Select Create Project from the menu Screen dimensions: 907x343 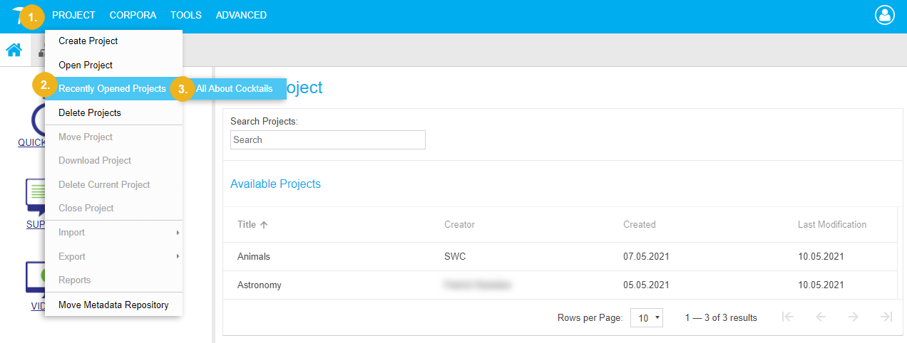click(88, 41)
